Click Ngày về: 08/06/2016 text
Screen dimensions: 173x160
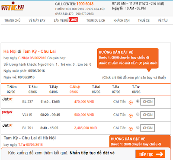(19, 77)
